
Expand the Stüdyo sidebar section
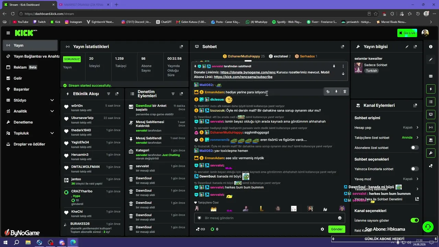pos(52,100)
